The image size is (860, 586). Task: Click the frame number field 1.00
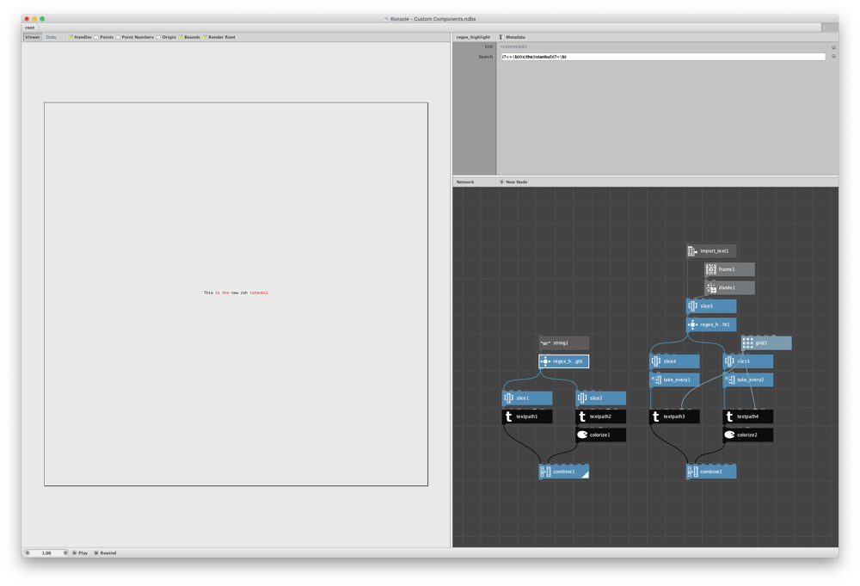[46, 553]
